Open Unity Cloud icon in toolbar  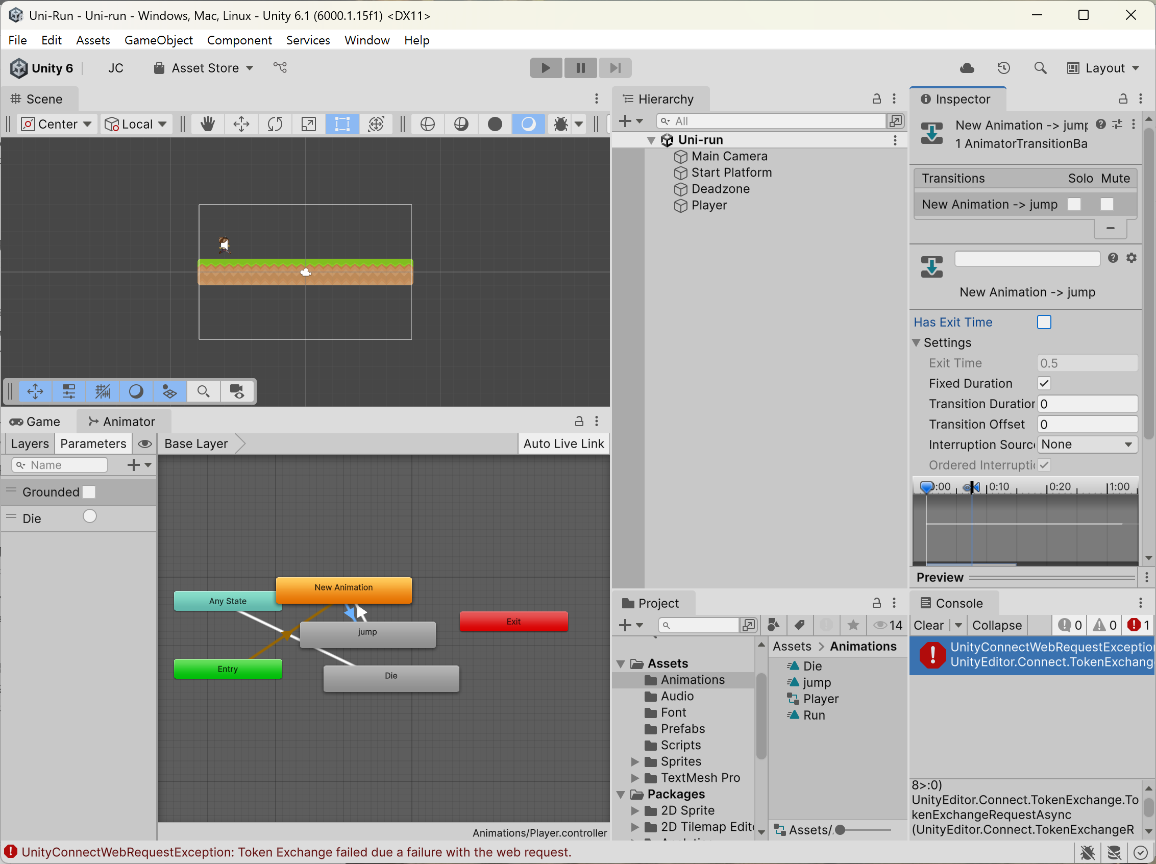967,68
